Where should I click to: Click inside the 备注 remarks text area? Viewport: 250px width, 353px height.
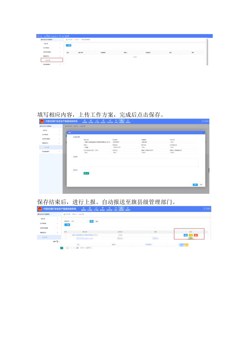click(140, 162)
